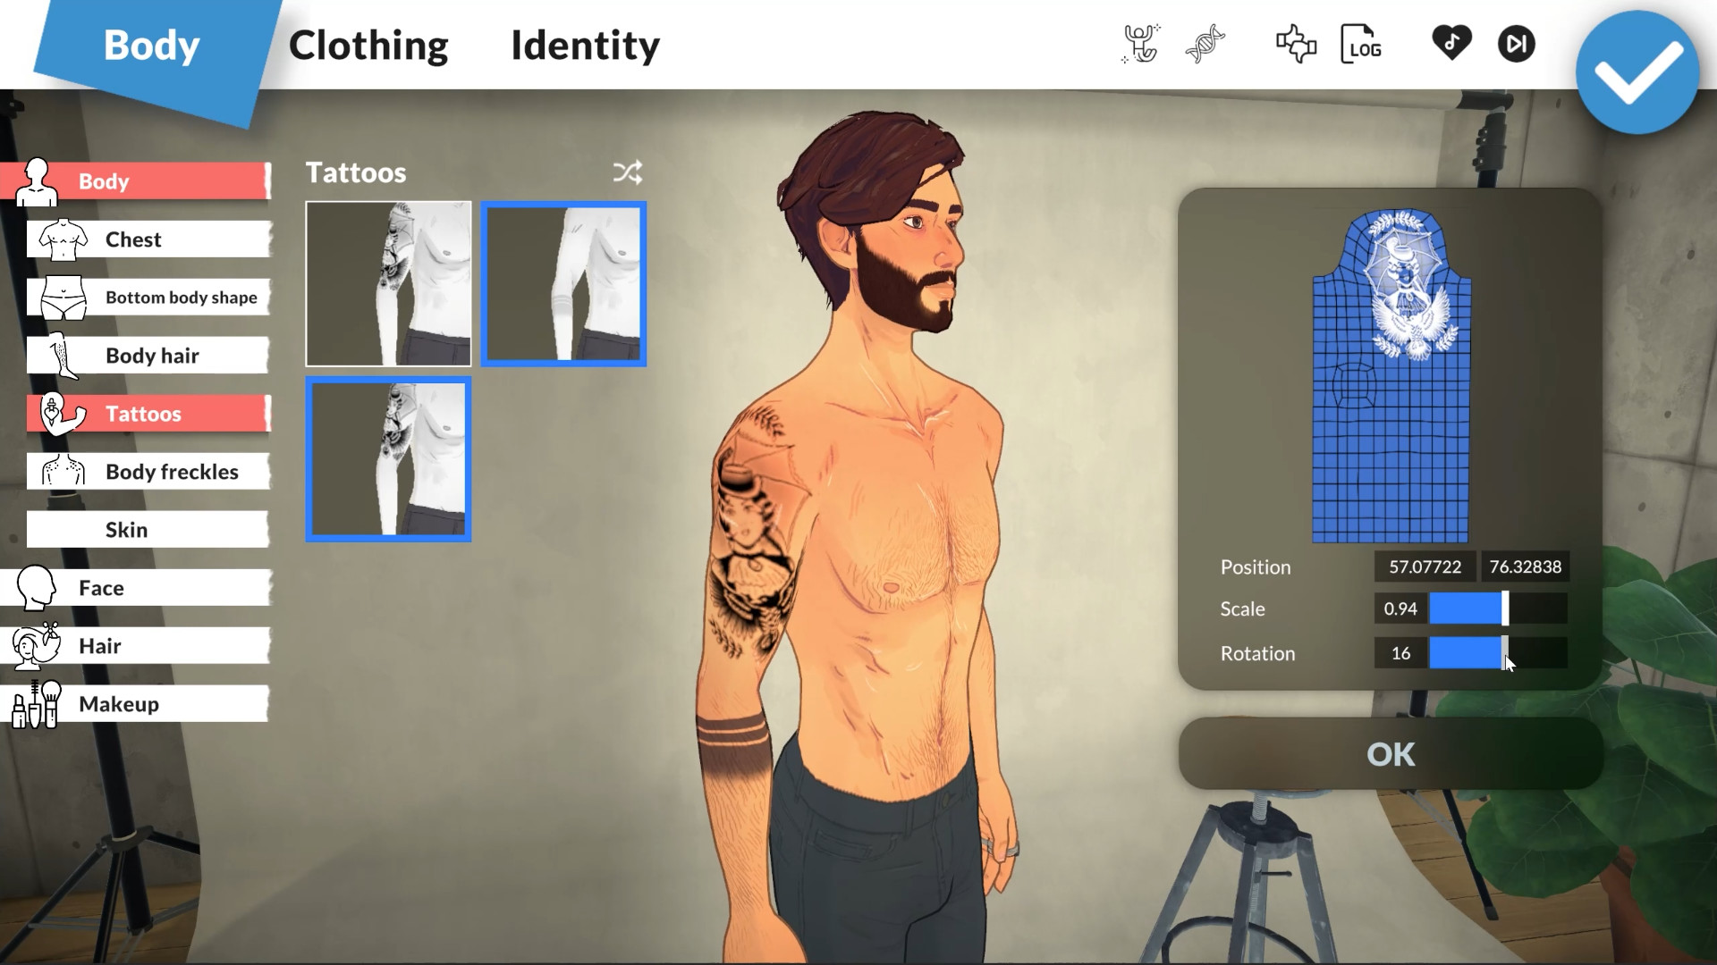Viewport: 1717px width, 965px height.
Task: Click the TikTok share icon
Action: 1450,44
